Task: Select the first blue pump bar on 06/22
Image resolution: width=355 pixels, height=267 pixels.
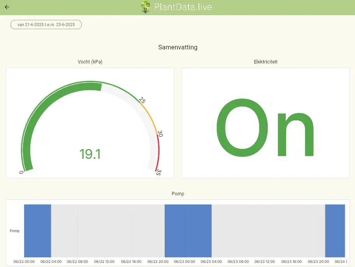Action: (37, 230)
